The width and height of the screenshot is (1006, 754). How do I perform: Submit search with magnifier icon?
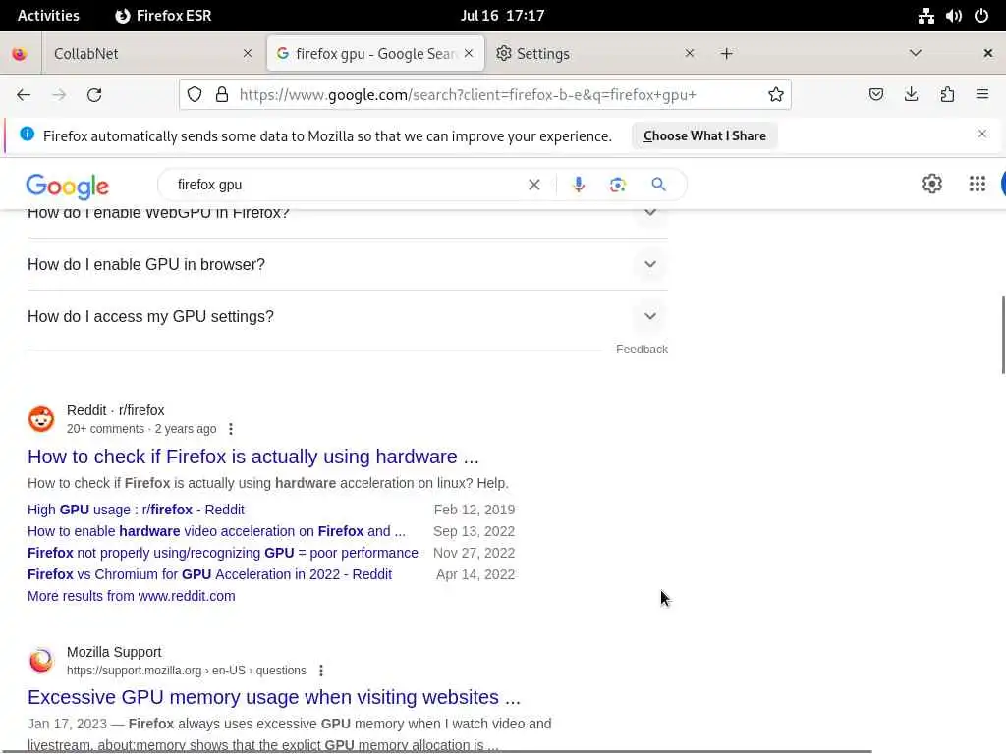[x=658, y=185]
